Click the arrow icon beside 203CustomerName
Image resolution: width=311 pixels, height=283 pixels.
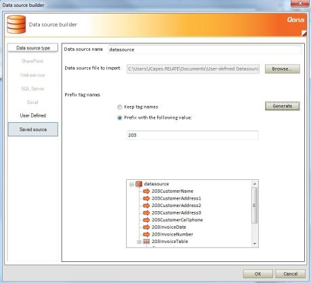point(146,191)
